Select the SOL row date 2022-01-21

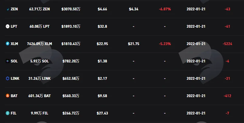coord(196,61)
